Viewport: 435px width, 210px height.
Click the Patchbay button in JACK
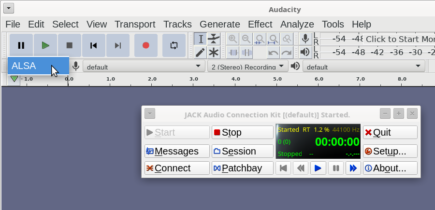[x=242, y=168]
